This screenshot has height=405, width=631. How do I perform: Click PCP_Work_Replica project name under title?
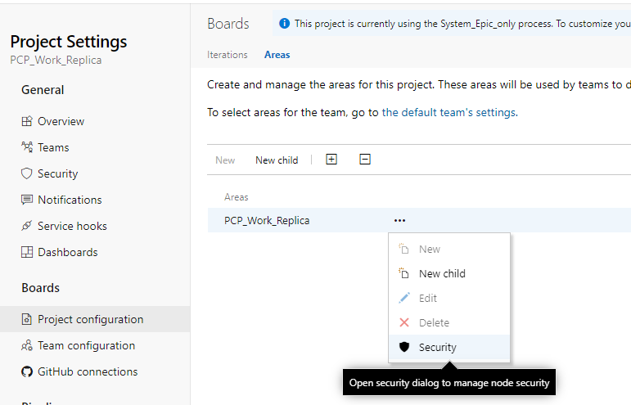pos(56,60)
